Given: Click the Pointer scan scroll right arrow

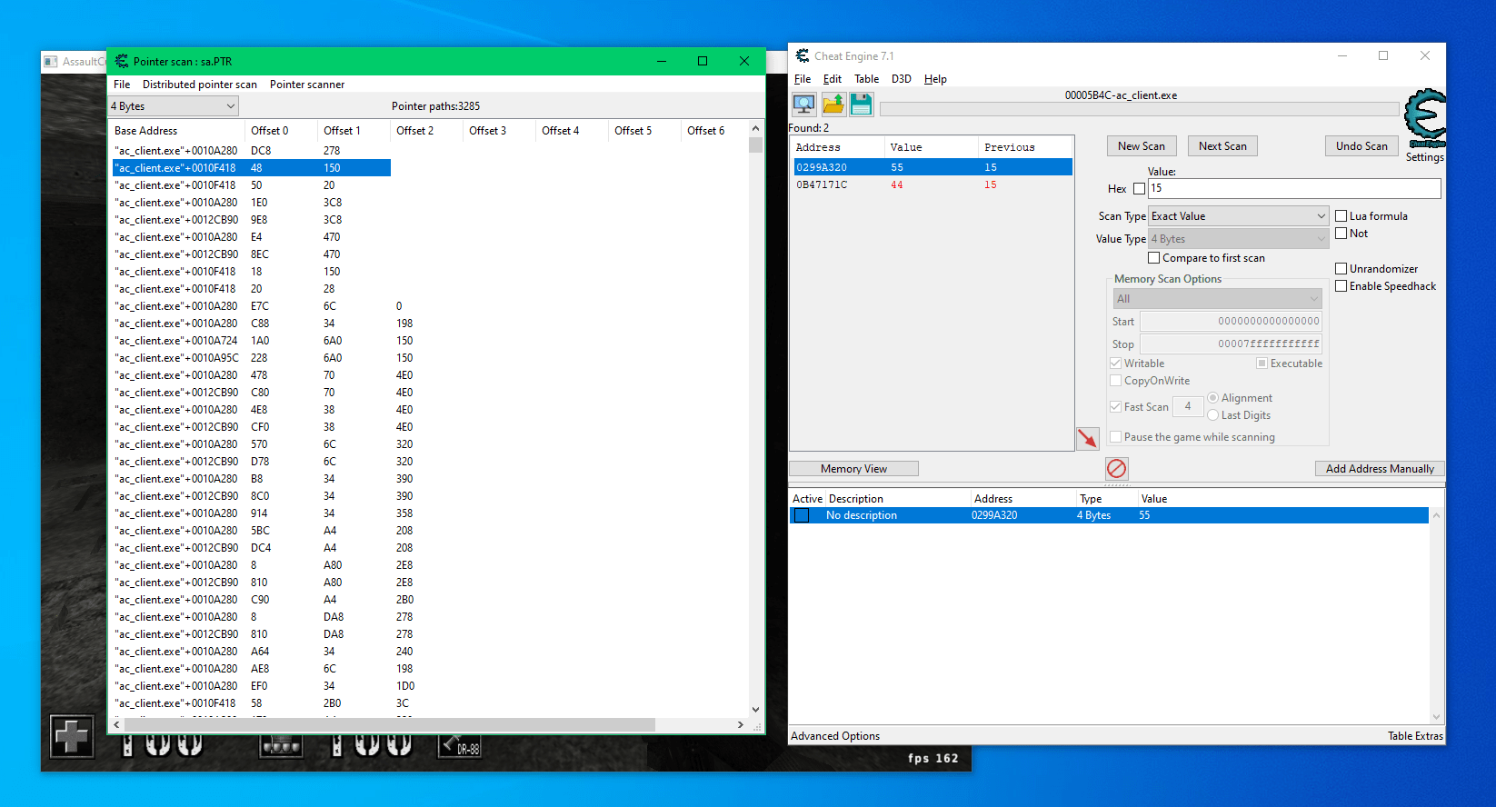Looking at the screenshot, I should [x=741, y=724].
